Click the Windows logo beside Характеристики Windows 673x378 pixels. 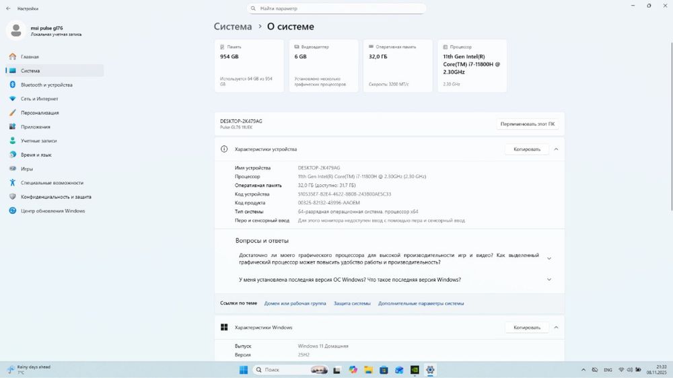point(224,328)
